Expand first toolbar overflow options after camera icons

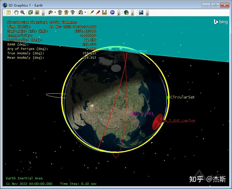43,13
